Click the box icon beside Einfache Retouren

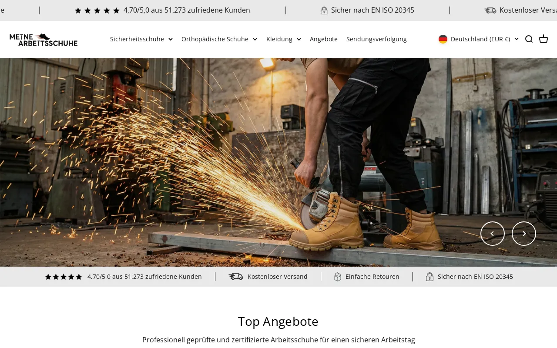pyautogui.click(x=338, y=277)
